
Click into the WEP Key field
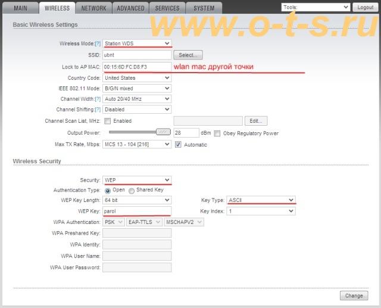point(137,211)
